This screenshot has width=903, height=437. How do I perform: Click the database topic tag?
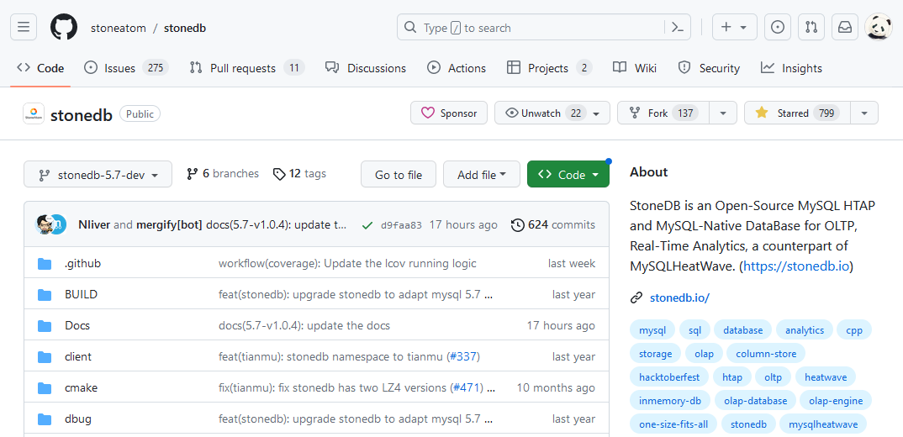point(743,330)
